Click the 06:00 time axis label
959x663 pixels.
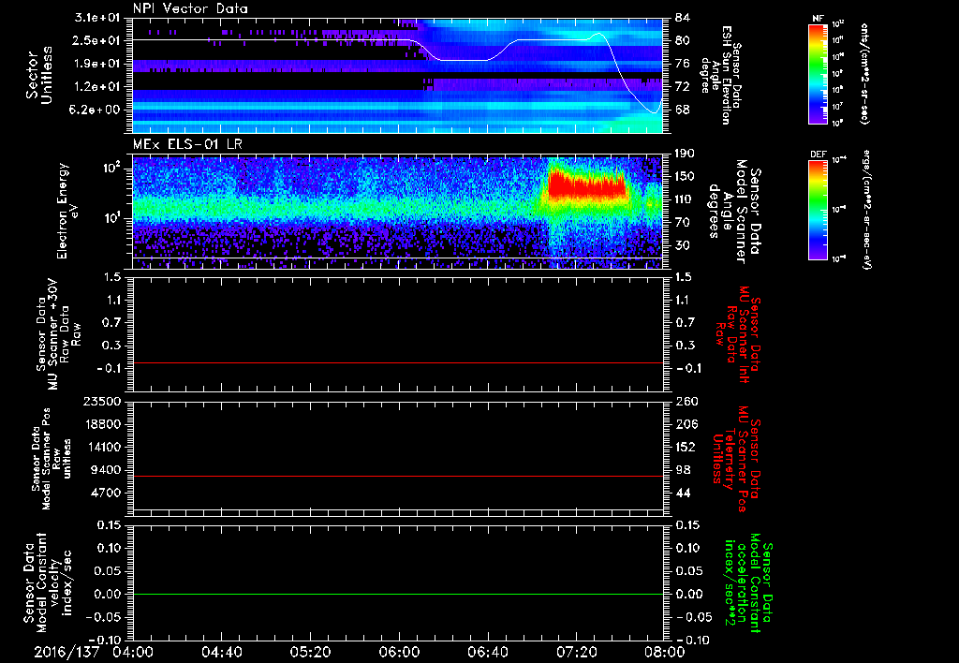tap(398, 651)
